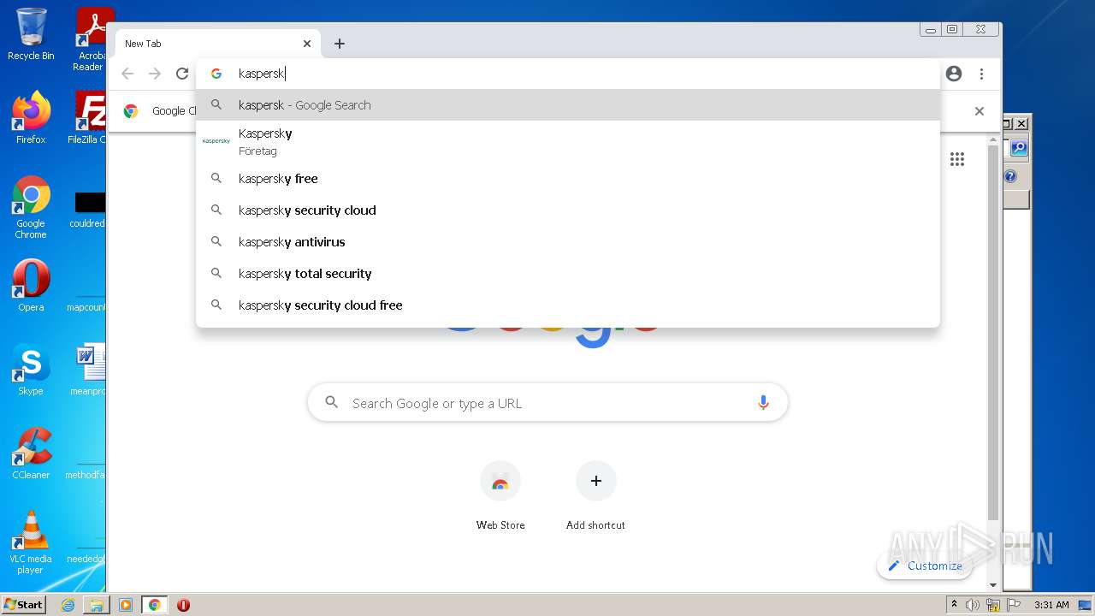The width and height of the screenshot is (1095, 616).
Task: Open the Windows Start menu
Action: coord(24,605)
